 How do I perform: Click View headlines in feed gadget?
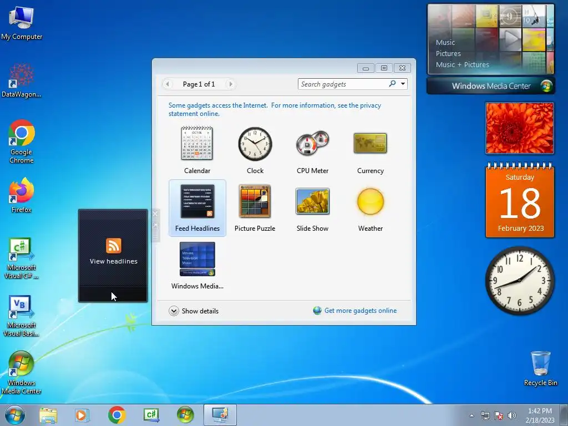114,261
